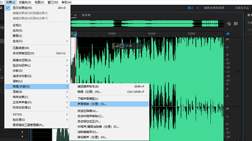Viewport: 252px width, 141px height.
Task: Select the 无线电作品 workspace
Action: [241, 8]
